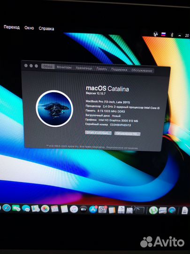Screen dimensions: 190x254
Task: Click the Intel Core i5 processor line
Action: [122, 107]
